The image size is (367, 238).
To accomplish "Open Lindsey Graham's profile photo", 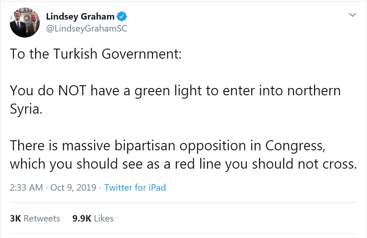I will (x=25, y=23).
